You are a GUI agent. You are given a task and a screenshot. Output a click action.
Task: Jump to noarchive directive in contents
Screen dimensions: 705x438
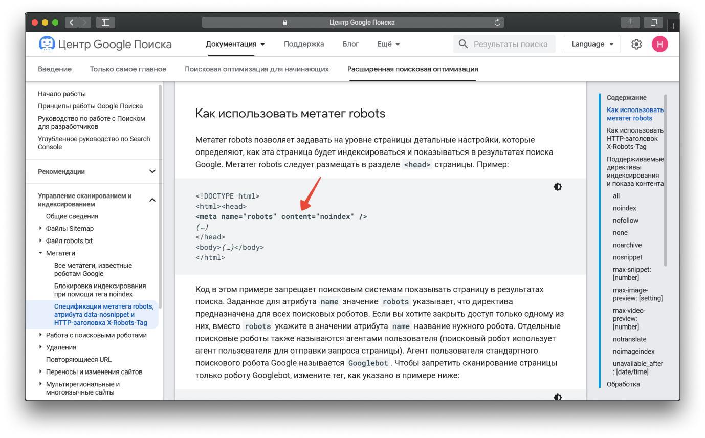click(x=627, y=245)
